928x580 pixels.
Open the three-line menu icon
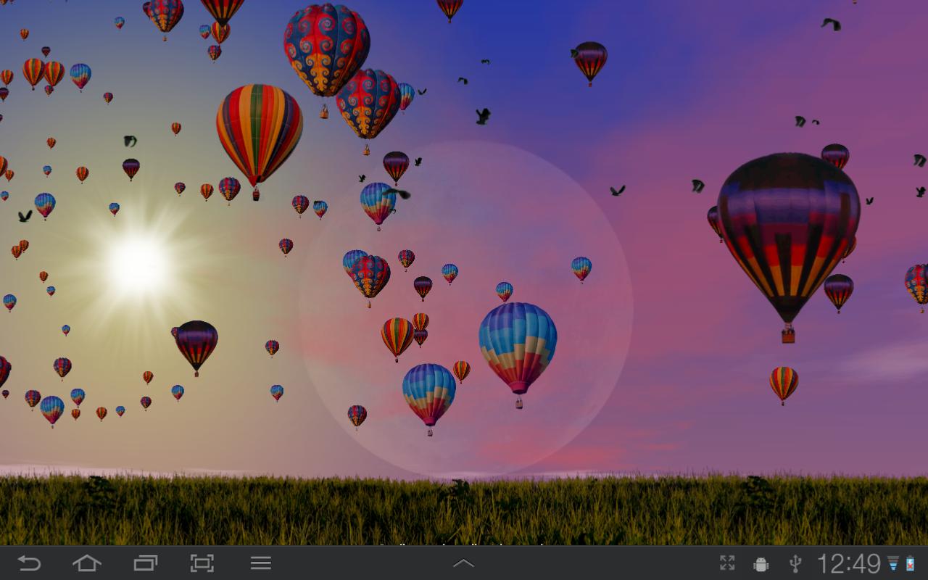click(261, 563)
